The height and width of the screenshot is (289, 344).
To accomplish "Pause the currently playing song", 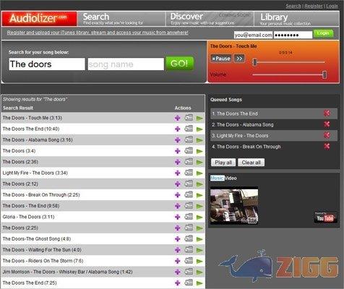I will pos(221,59).
